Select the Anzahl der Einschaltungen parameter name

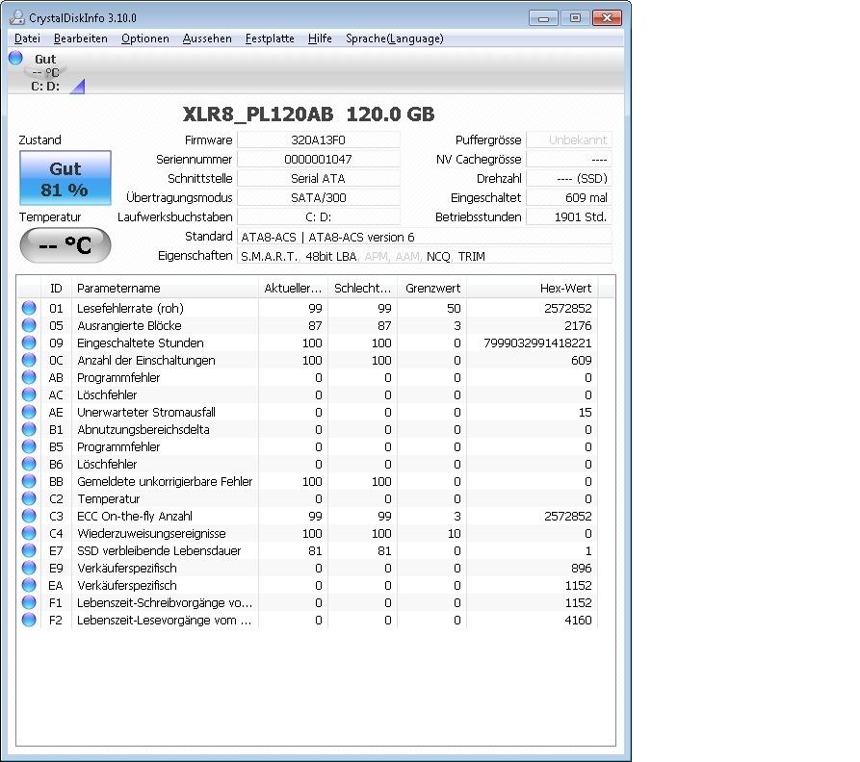(x=146, y=360)
